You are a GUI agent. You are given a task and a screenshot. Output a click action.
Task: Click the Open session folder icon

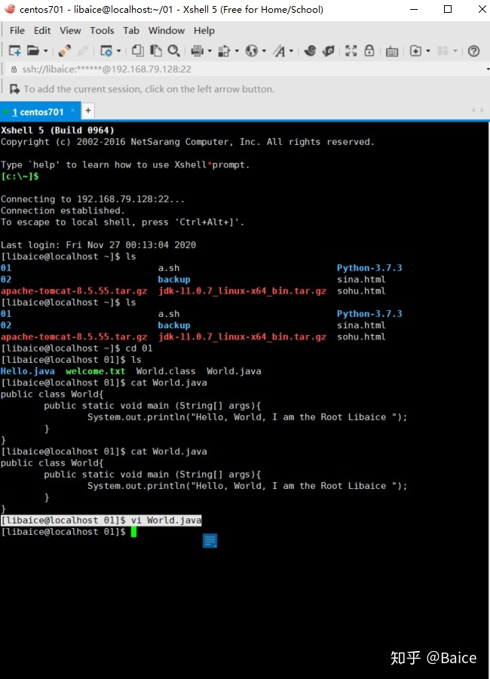tap(33, 51)
